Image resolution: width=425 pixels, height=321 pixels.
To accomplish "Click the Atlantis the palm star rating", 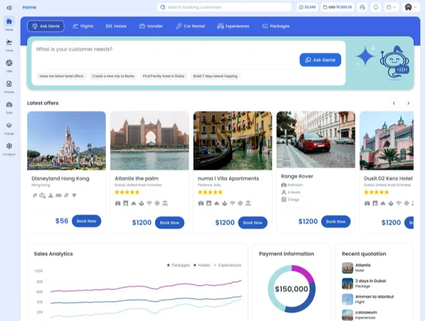I will pos(127,192).
